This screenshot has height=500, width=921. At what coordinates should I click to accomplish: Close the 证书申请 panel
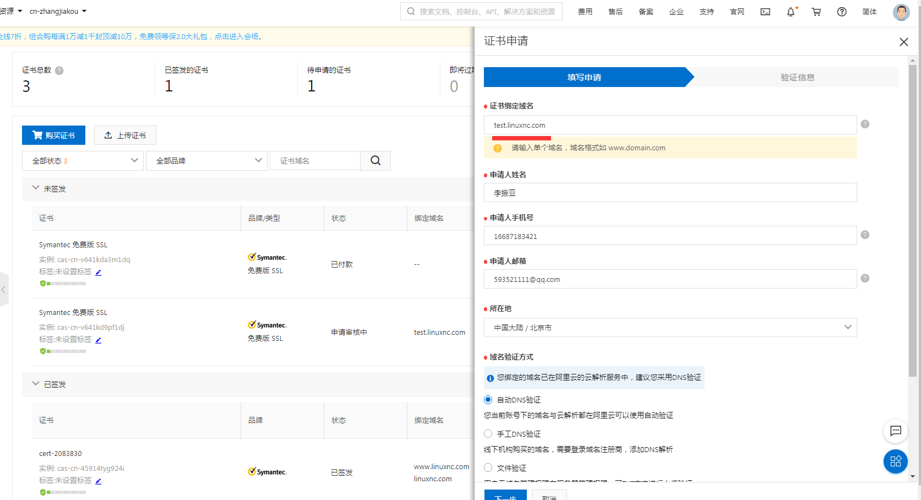[x=903, y=42]
